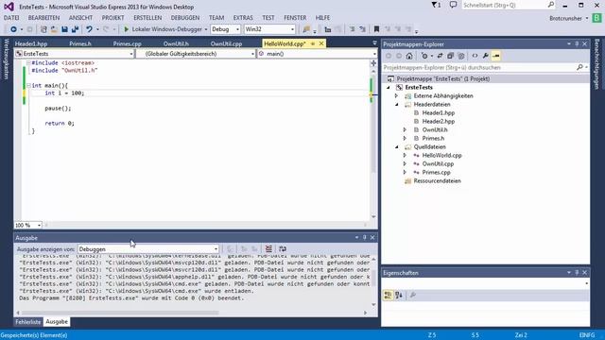Close the HelloWorld.cpp tab
Viewport: 605px width, 340px height.
tap(321, 43)
